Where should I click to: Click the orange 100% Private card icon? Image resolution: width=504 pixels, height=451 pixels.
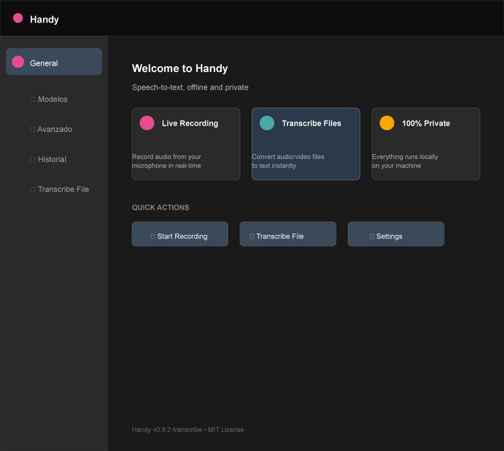pos(386,123)
